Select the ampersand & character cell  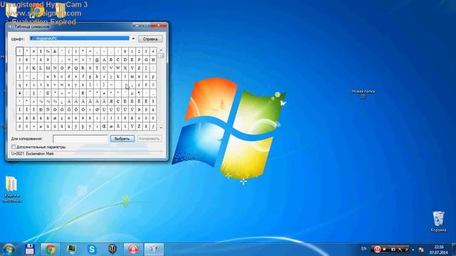tap(55, 51)
